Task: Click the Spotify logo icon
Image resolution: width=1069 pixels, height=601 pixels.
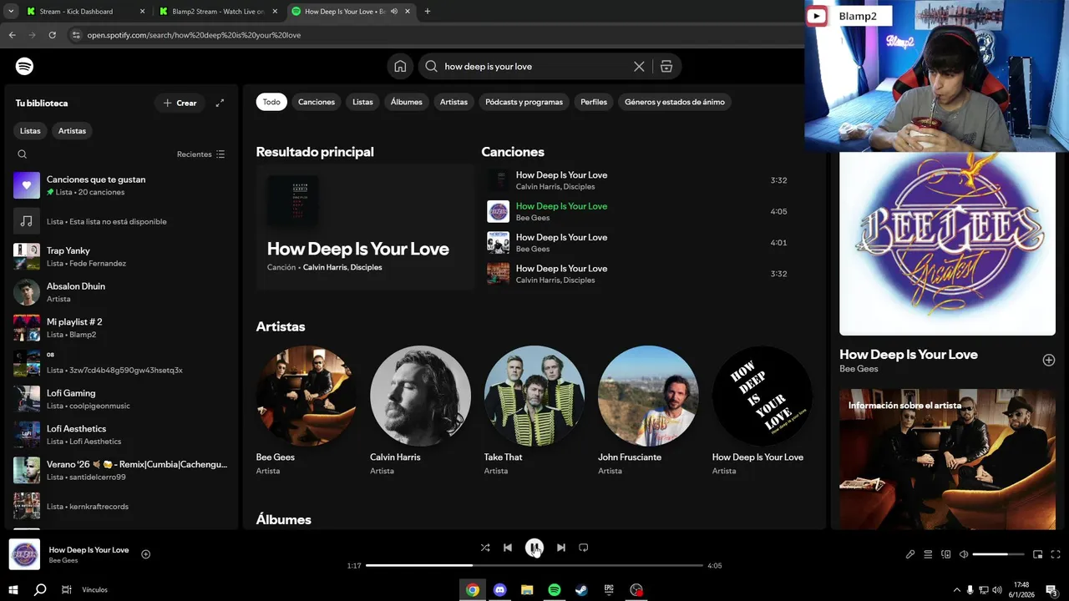Action: 24,66
